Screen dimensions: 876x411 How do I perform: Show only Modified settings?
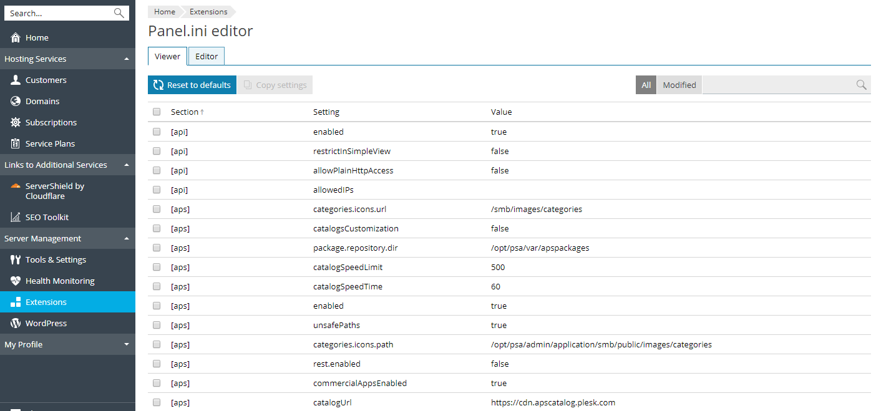pos(679,85)
